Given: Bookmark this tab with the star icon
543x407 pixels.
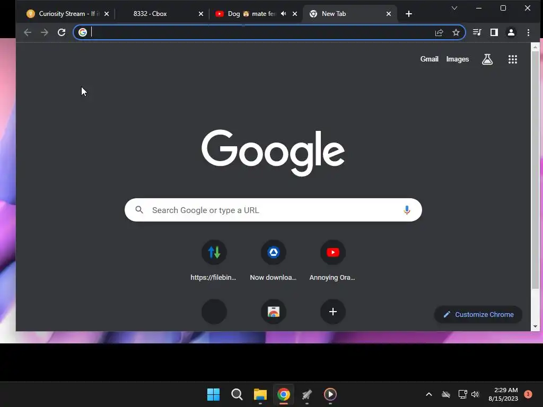Looking at the screenshot, I should [x=456, y=32].
